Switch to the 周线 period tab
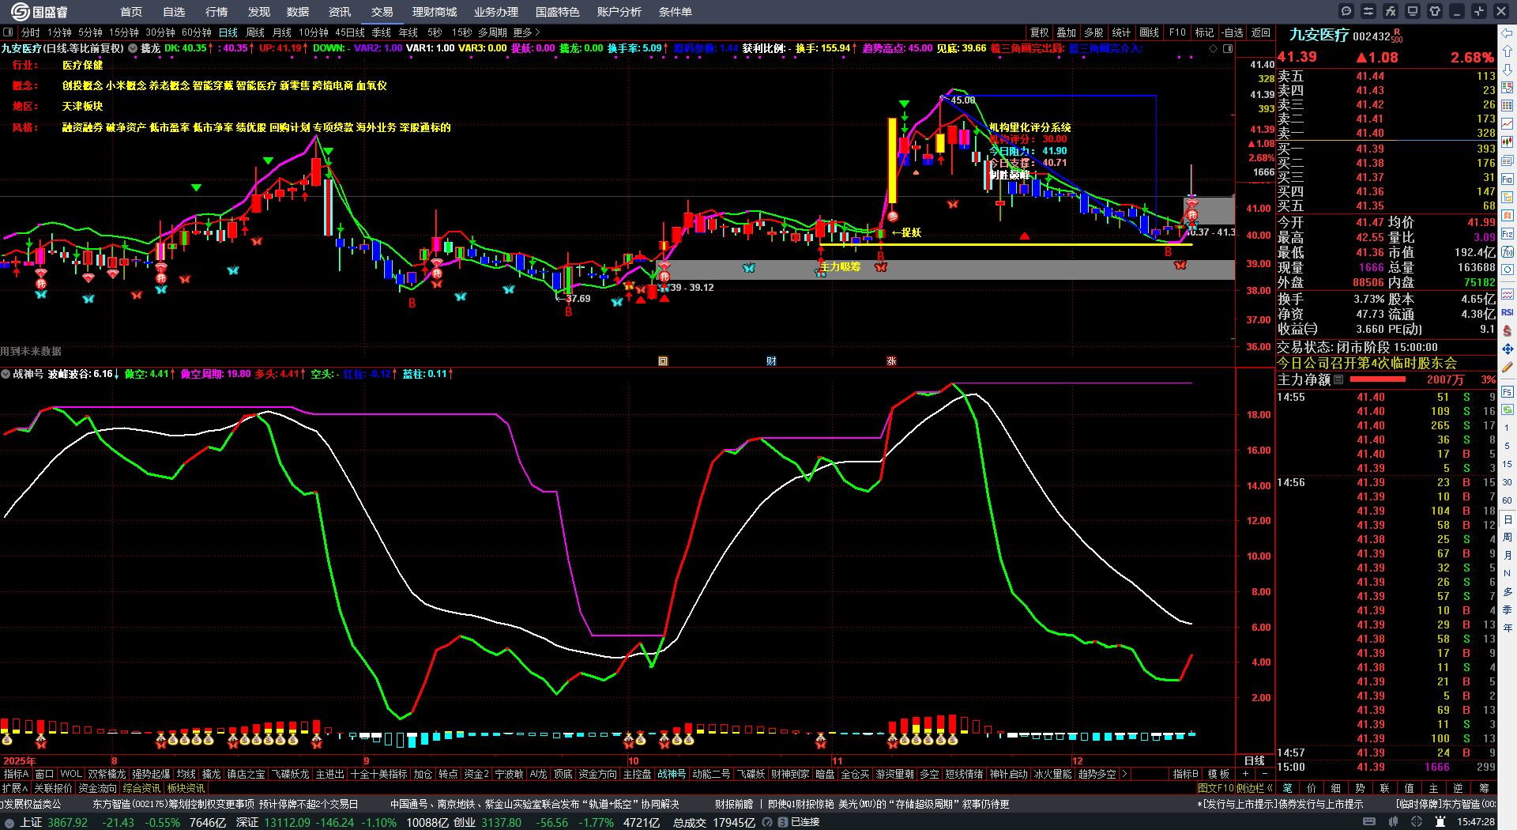 click(x=255, y=32)
